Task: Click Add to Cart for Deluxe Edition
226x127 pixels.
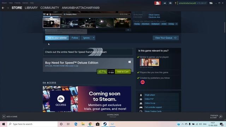Action: tap(123, 72)
